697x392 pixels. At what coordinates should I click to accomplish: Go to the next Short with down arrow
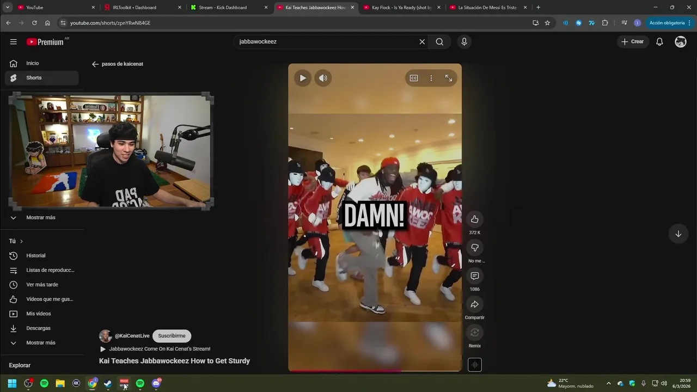point(678,234)
